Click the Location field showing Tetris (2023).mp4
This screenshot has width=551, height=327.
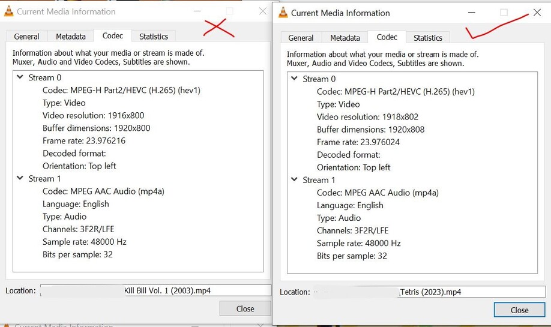[x=429, y=292]
